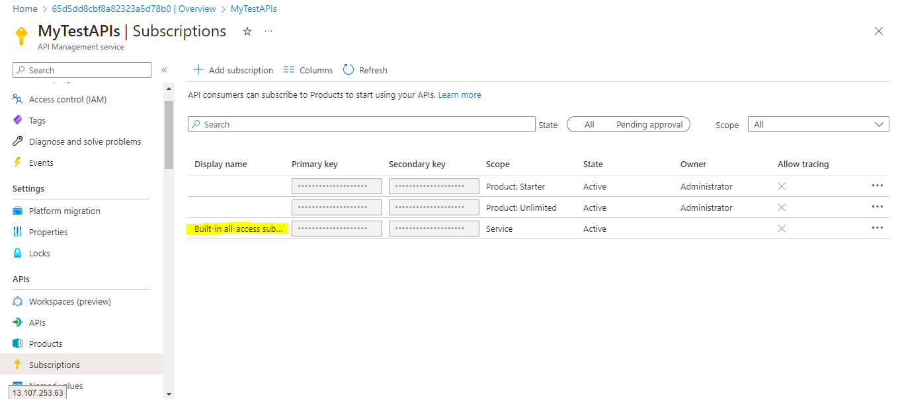
Task: Open the row menu for Product: Unlimited subscription
Action: point(878,207)
